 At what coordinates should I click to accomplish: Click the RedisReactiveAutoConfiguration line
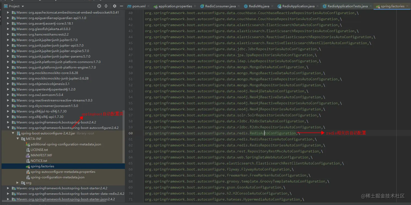point(231,139)
